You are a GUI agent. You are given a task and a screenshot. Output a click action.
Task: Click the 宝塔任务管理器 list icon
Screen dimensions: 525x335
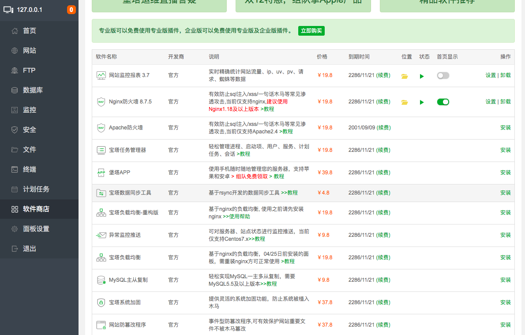(101, 150)
